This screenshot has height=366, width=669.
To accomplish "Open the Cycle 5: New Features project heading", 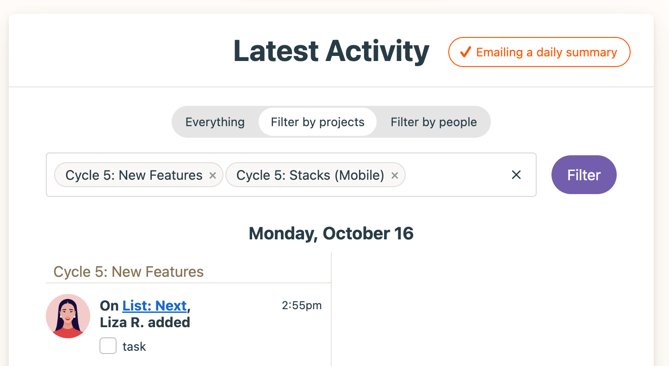I will (129, 272).
